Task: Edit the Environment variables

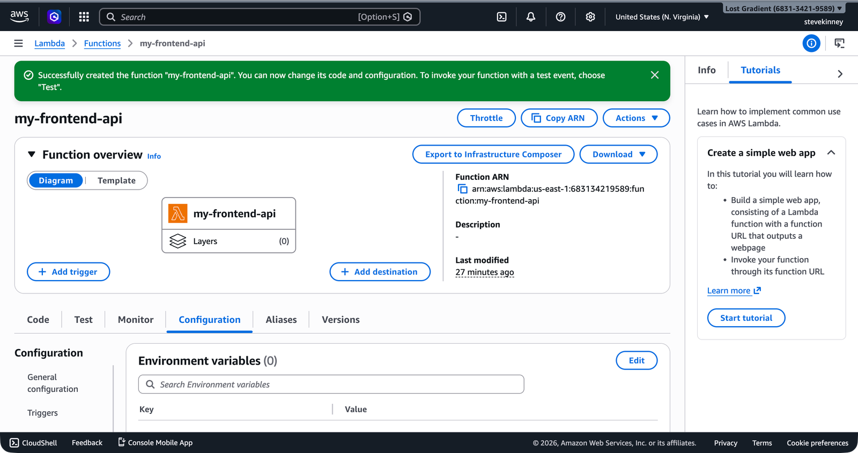Action: click(x=637, y=360)
